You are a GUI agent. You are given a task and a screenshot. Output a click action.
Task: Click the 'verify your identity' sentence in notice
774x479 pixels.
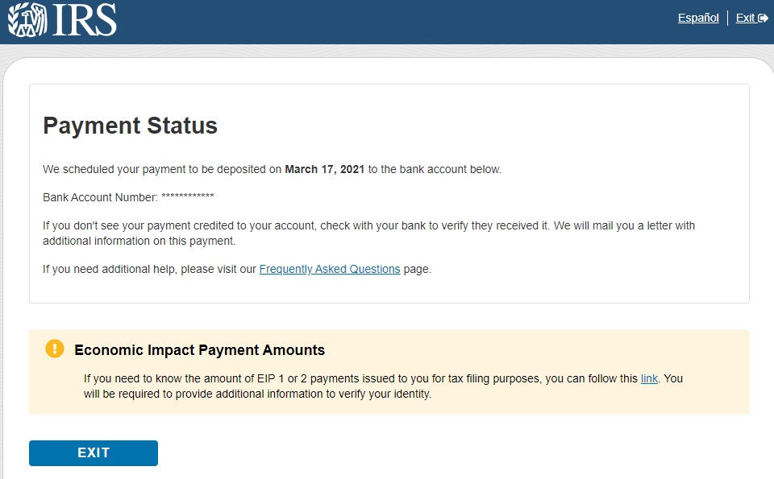click(x=257, y=394)
